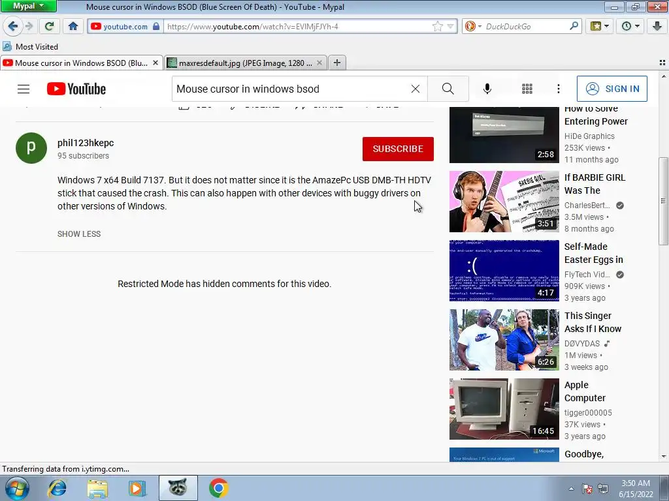Start voice search with microphone icon
This screenshot has width=669, height=501.
pos(487,89)
